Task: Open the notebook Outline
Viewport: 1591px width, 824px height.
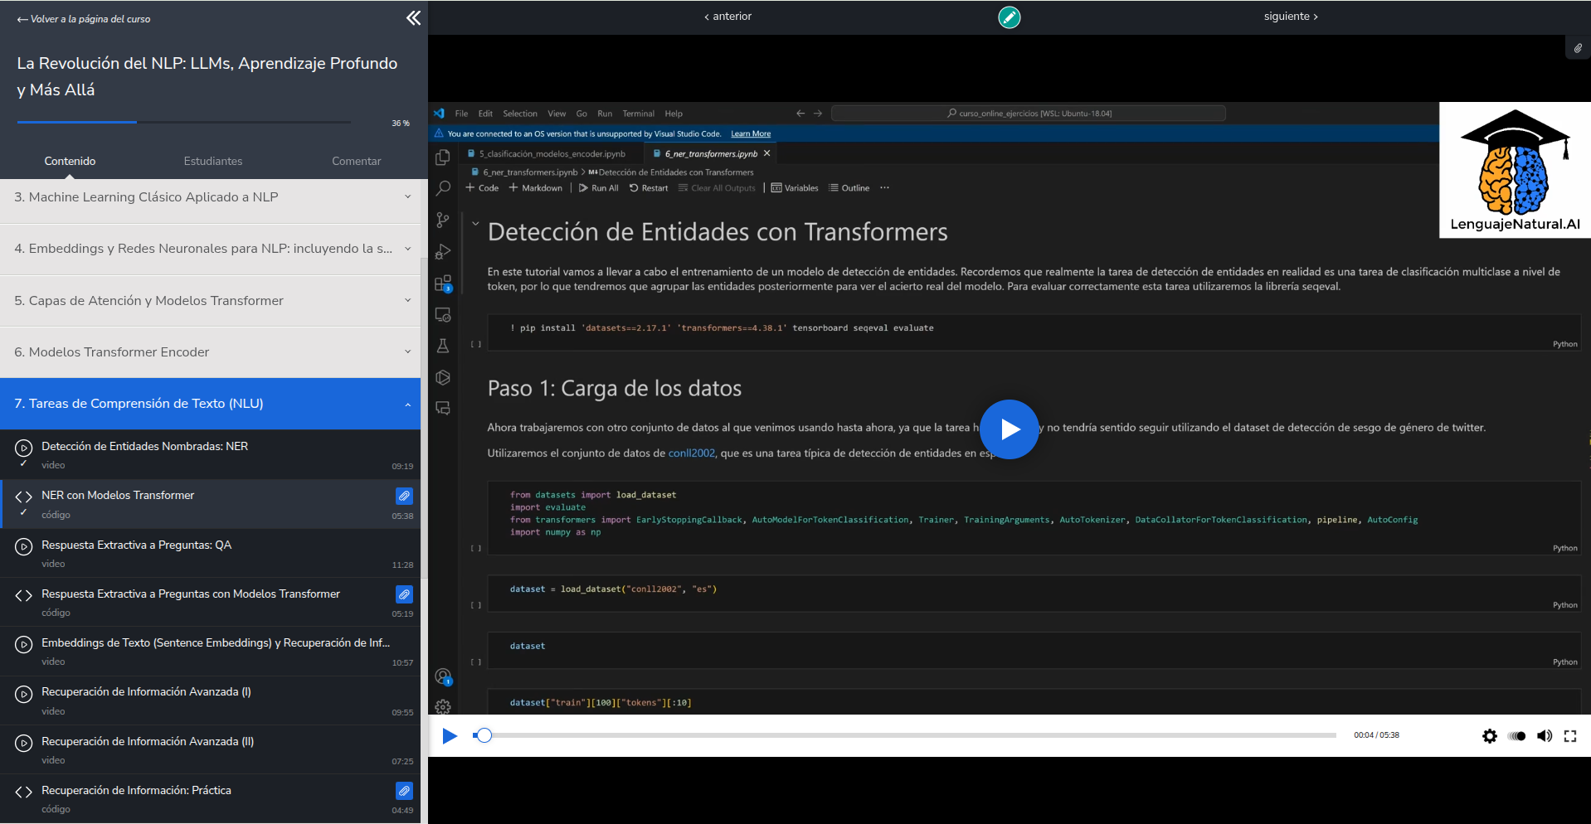Action: pyautogui.click(x=849, y=188)
